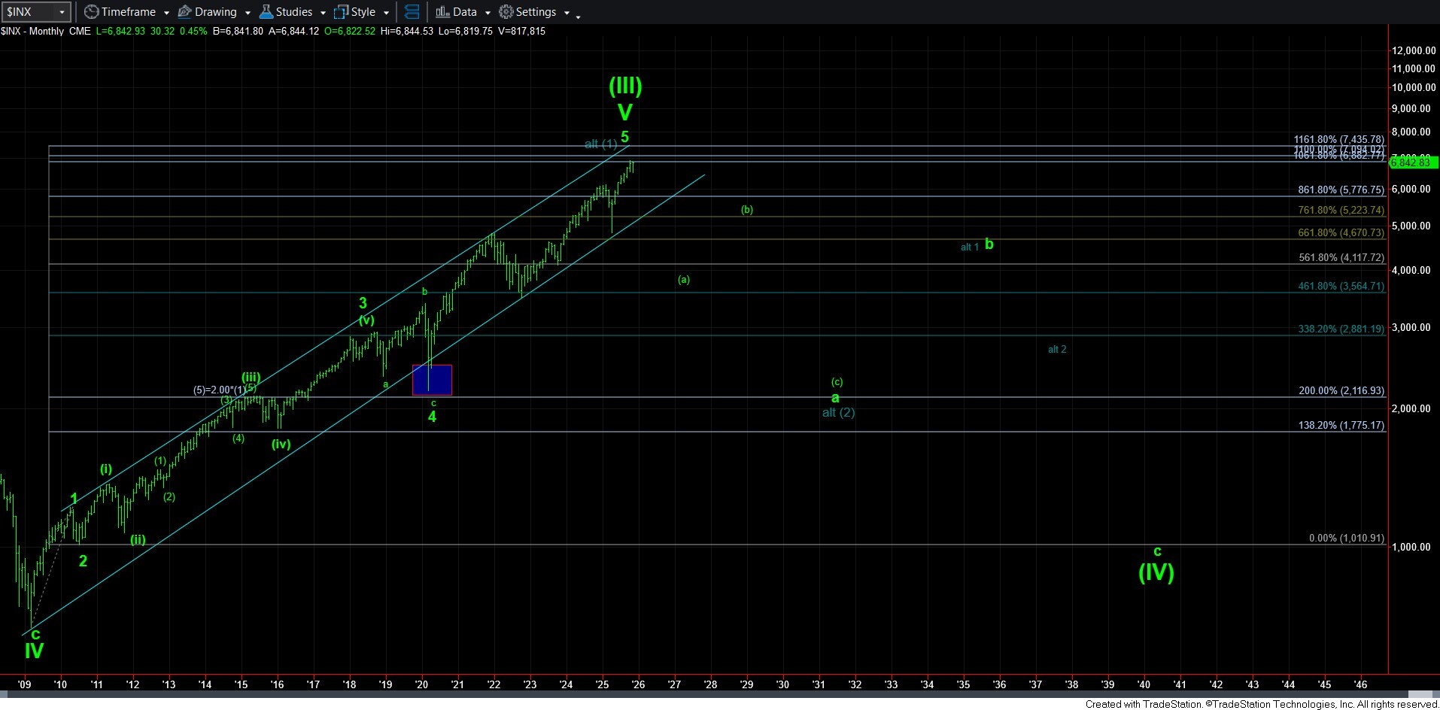Select the blue rectangle near wave 4
This screenshot has height=710, width=1440.
(x=432, y=380)
